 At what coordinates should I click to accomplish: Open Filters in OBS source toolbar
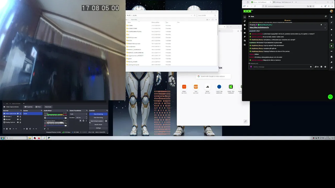pyautogui.click(x=38, y=107)
